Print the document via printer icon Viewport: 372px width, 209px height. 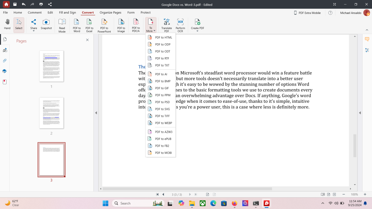(x=41, y=4)
